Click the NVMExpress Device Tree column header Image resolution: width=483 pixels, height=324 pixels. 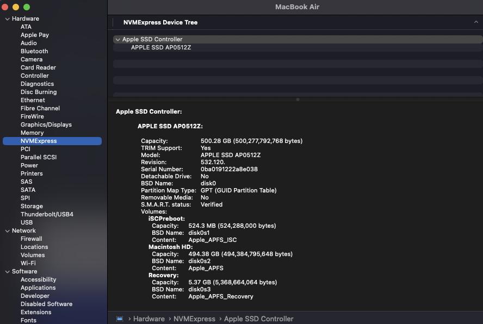pos(160,22)
